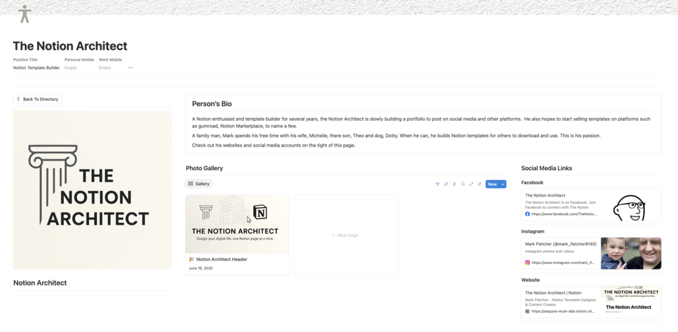Click the 'Work Mobile' property label
The height and width of the screenshot is (332, 678).
click(x=110, y=59)
